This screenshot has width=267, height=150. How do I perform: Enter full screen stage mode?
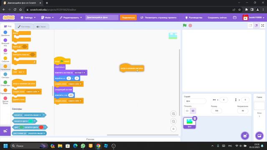pyautogui.click(x=263, y=25)
